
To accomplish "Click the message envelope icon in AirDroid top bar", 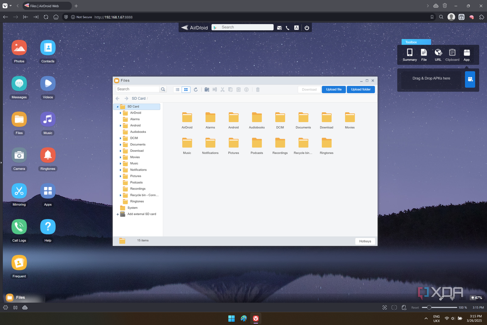I will pyautogui.click(x=279, y=28).
